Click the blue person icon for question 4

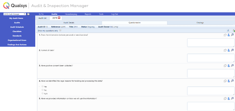[229, 81]
